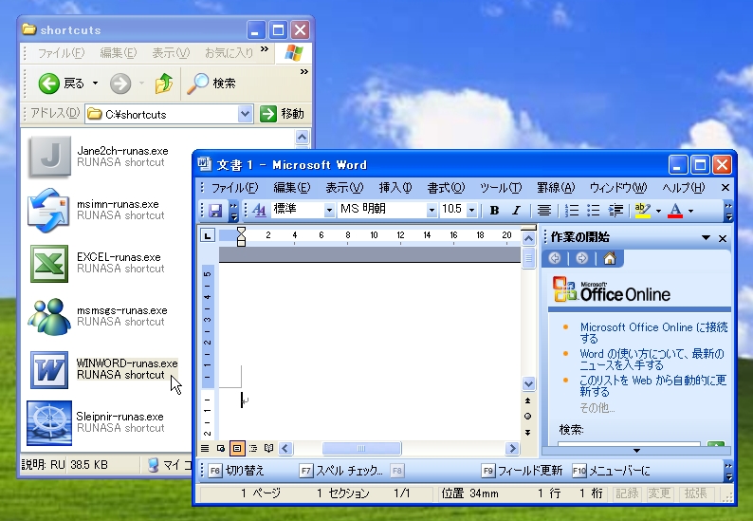Image resolution: width=753 pixels, height=521 pixels.
Task: Open ウィンドウ menu in Word
Action: coord(618,188)
